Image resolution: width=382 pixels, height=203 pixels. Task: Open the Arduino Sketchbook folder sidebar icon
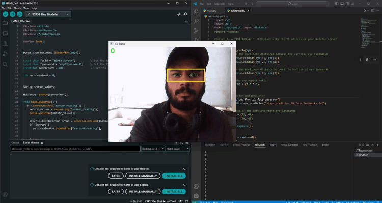pyautogui.click(x=5, y=23)
